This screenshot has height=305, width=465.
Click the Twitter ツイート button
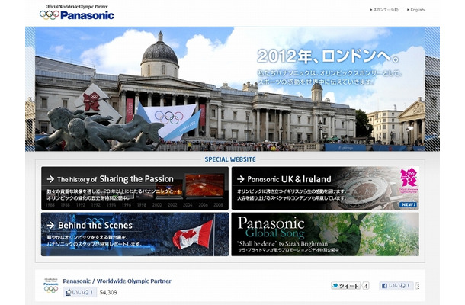click(x=346, y=286)
